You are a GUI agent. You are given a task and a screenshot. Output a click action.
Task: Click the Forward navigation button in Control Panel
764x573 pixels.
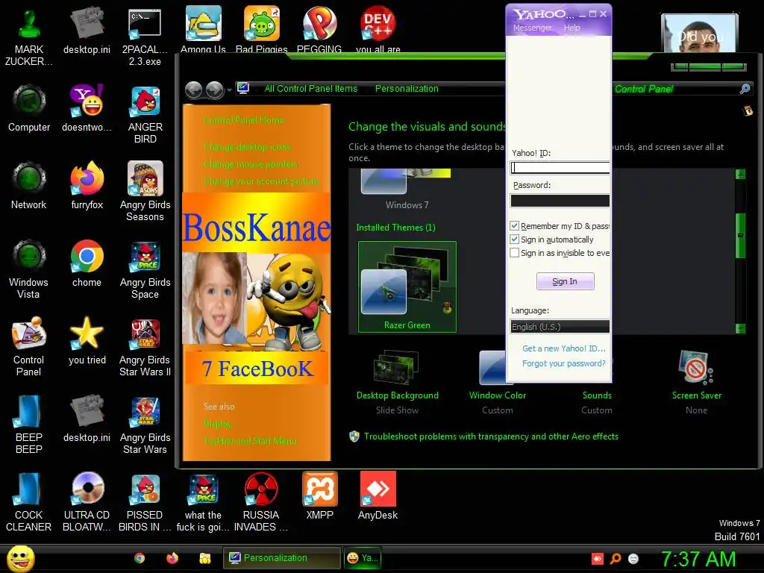(214, 90)
